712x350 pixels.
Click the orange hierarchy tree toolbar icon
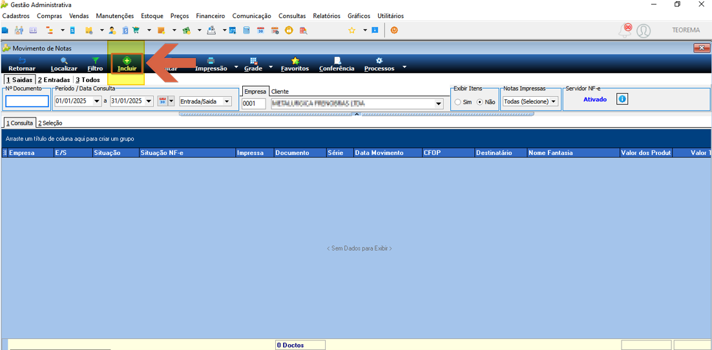(50, 30)
